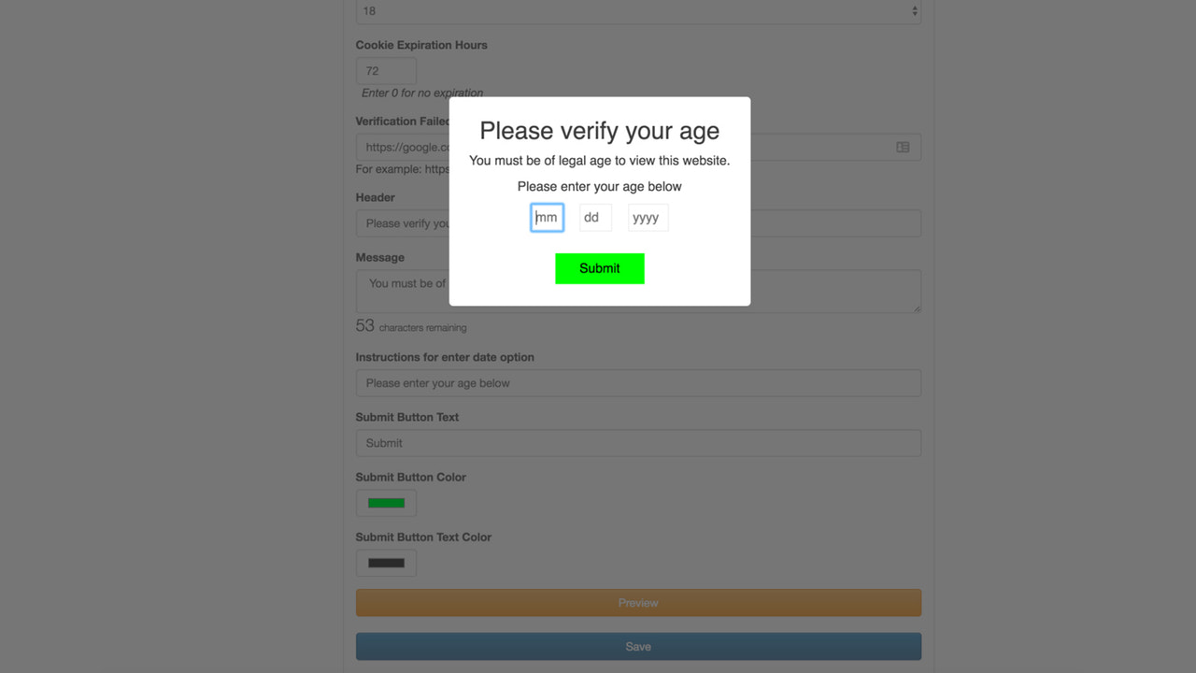Click the contact-card icon in the URL field

[902, 147]
